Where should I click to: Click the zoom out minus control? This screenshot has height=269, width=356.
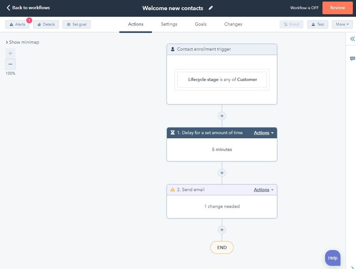(x=10, y=64)
